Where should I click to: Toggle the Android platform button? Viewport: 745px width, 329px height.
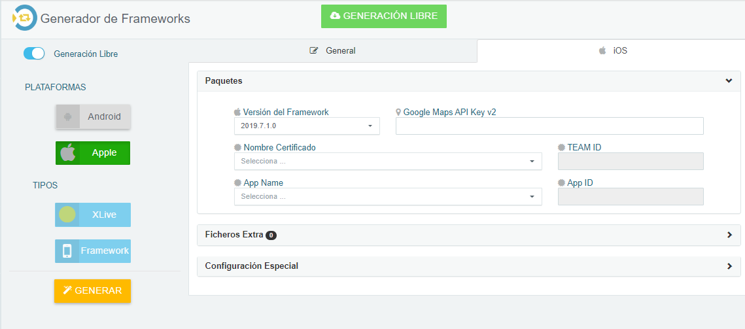click(93, 116)
